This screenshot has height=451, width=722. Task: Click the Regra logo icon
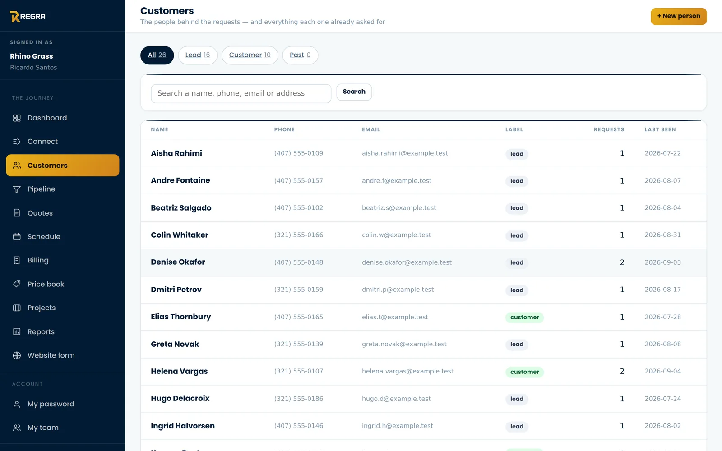(x=15, y=17)
